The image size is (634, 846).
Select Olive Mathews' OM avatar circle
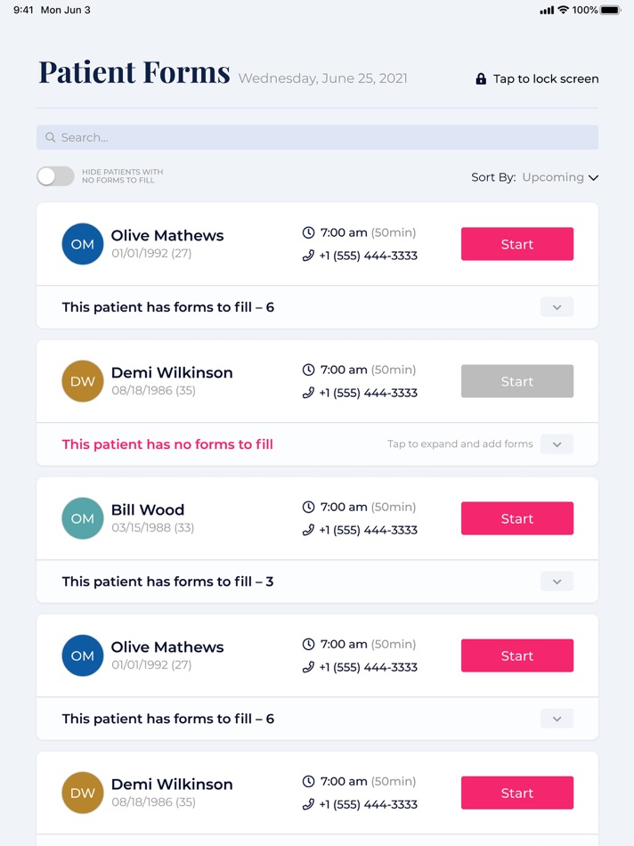pyautogui.click(x=82, y=244)
